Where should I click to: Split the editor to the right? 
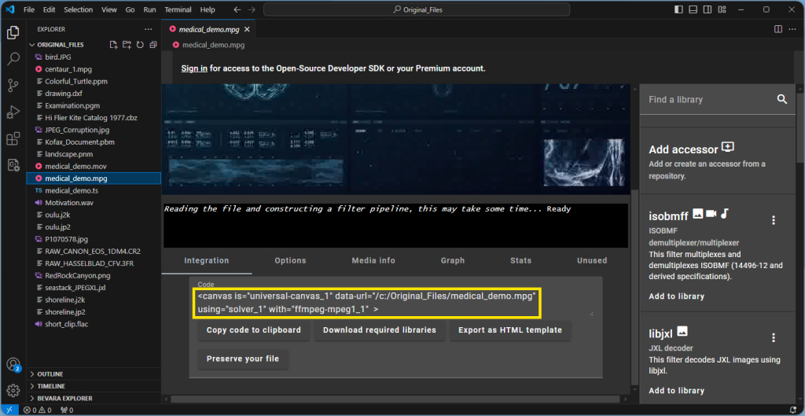(777, 29)
